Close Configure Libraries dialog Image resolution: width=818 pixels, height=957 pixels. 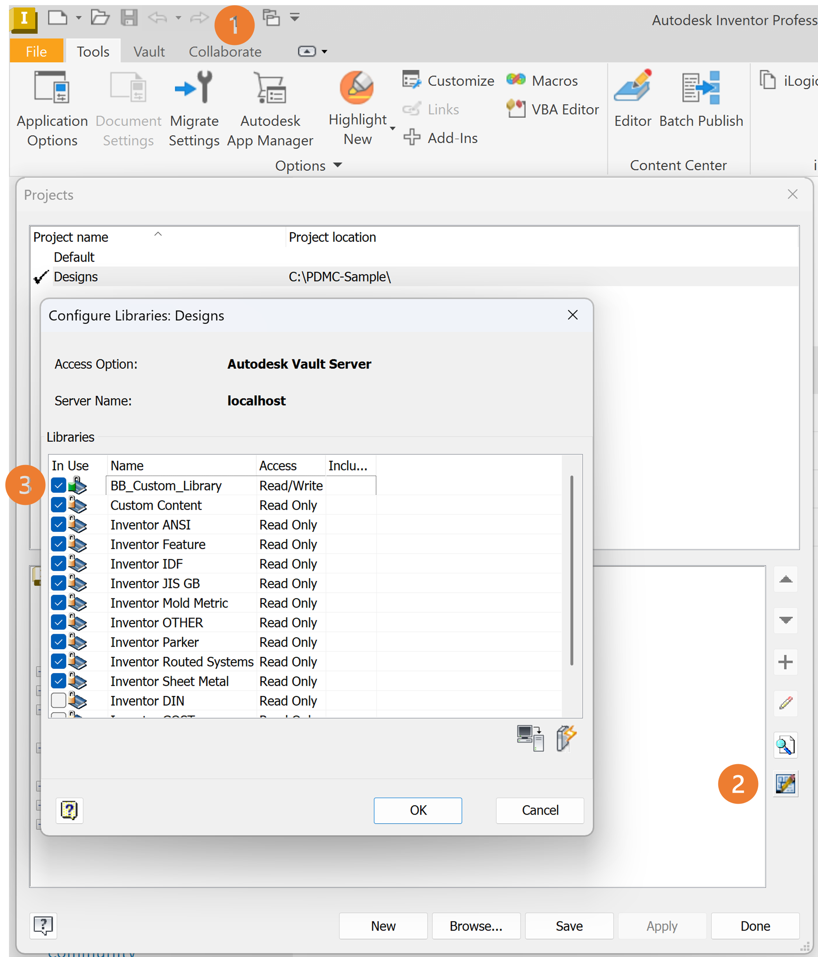572,315
